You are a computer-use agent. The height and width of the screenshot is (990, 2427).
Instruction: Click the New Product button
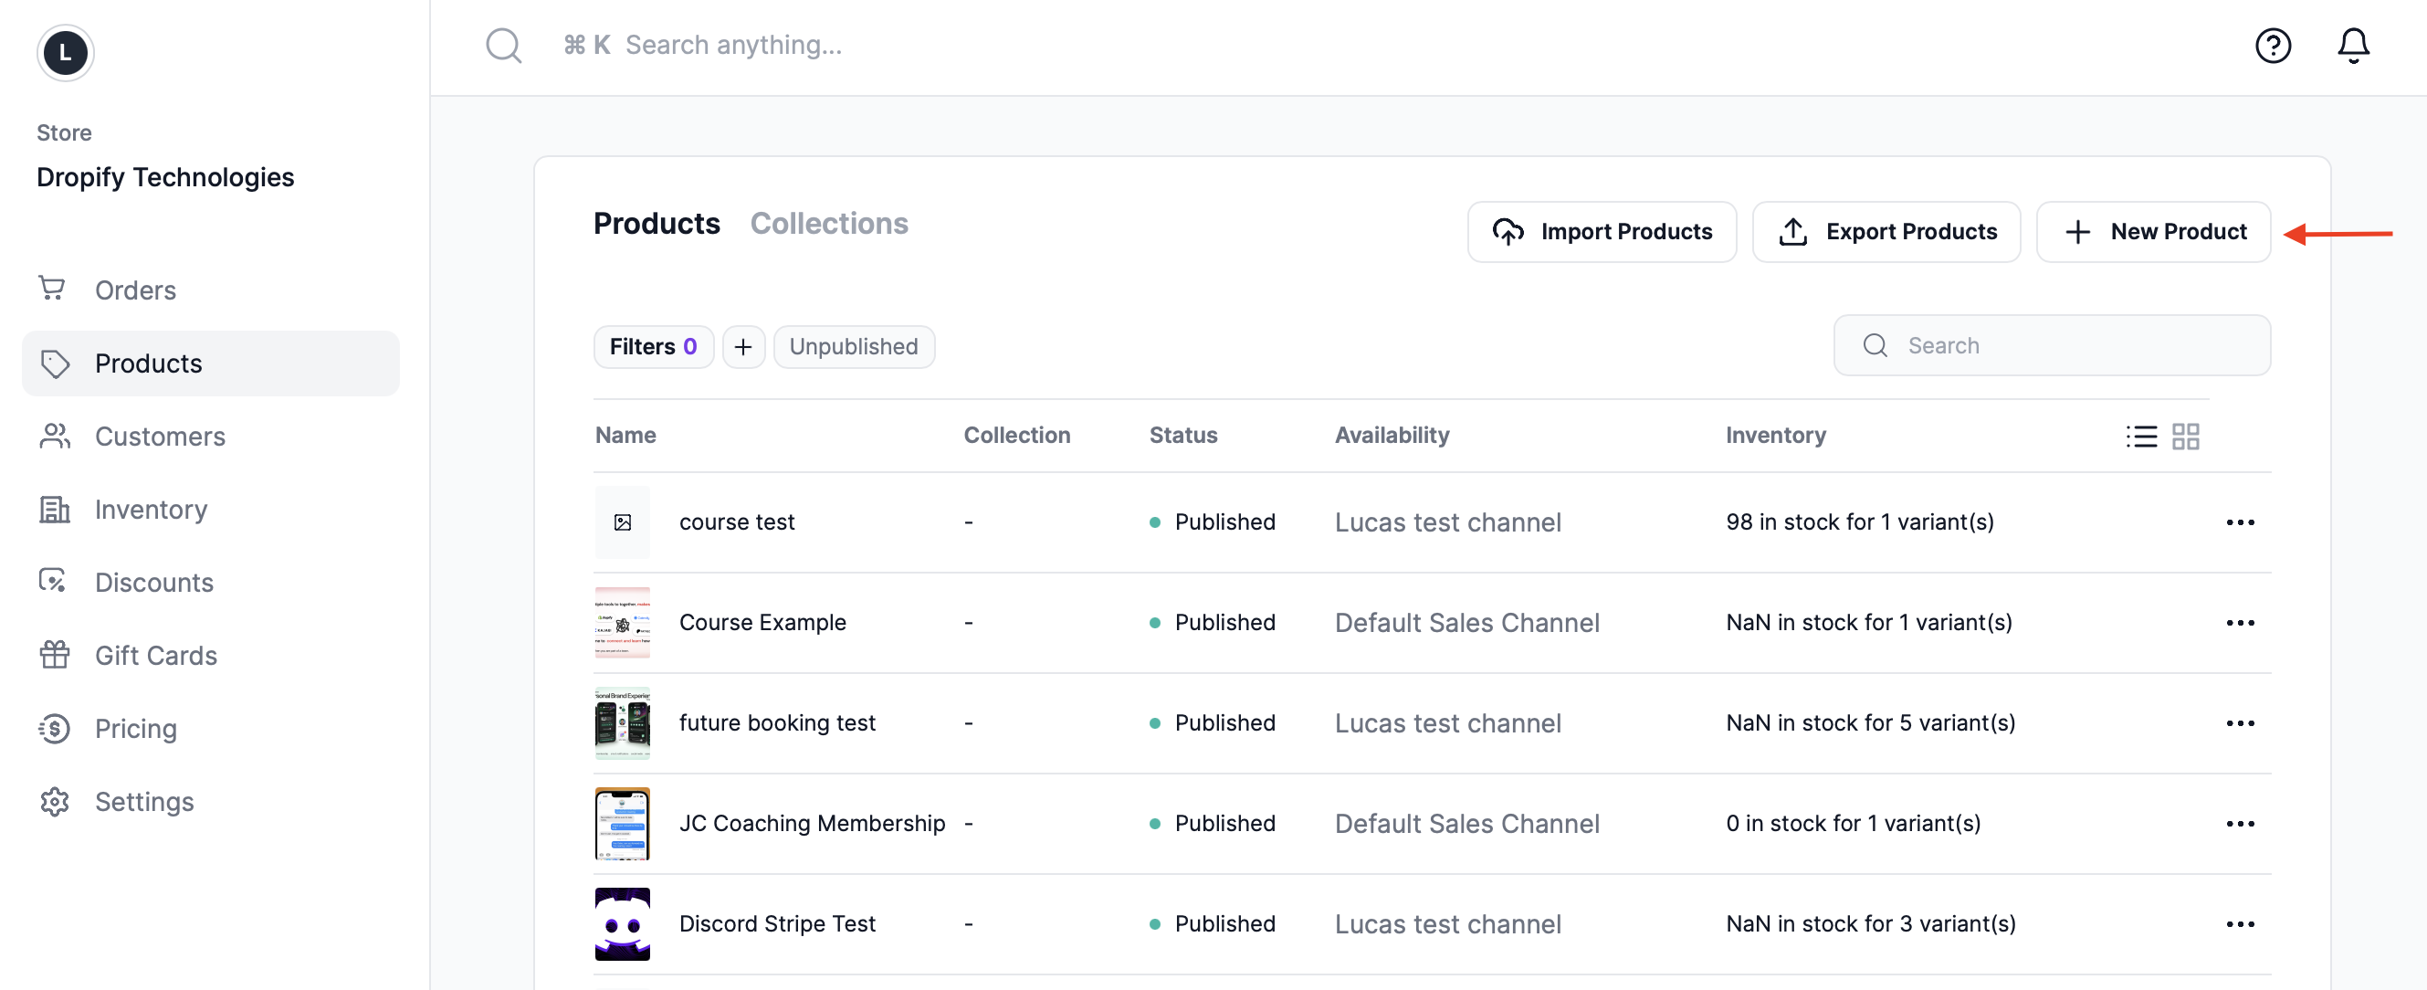pos(2152,232)
